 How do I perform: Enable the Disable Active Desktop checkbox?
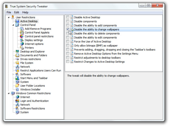tap(68, 17)
